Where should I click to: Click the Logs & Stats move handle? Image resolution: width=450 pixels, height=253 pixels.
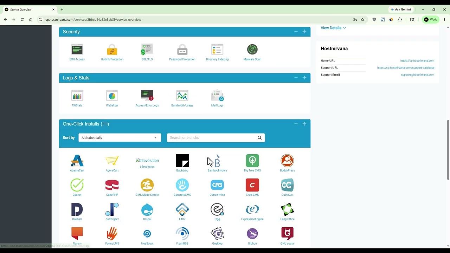pos(304,78)
